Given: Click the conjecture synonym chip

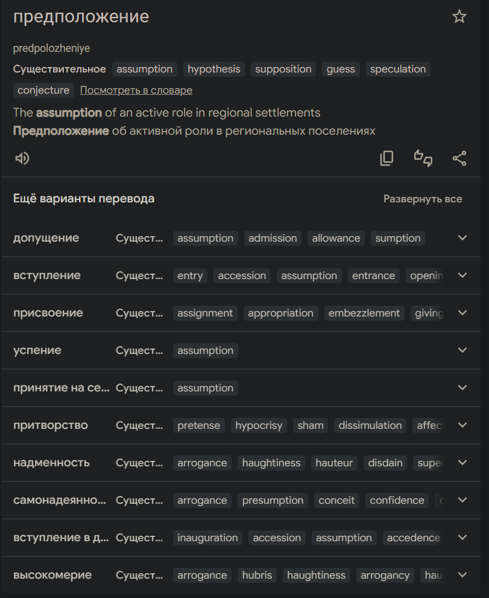Looking at the screenshot, I should coord(43,91).
